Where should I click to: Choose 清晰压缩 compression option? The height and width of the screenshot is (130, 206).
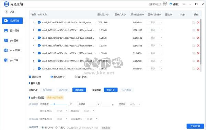pyautogui.click(x=79, y=90)
